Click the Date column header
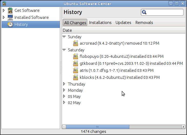This screenshot has width=187, height=135. point(124,30)
